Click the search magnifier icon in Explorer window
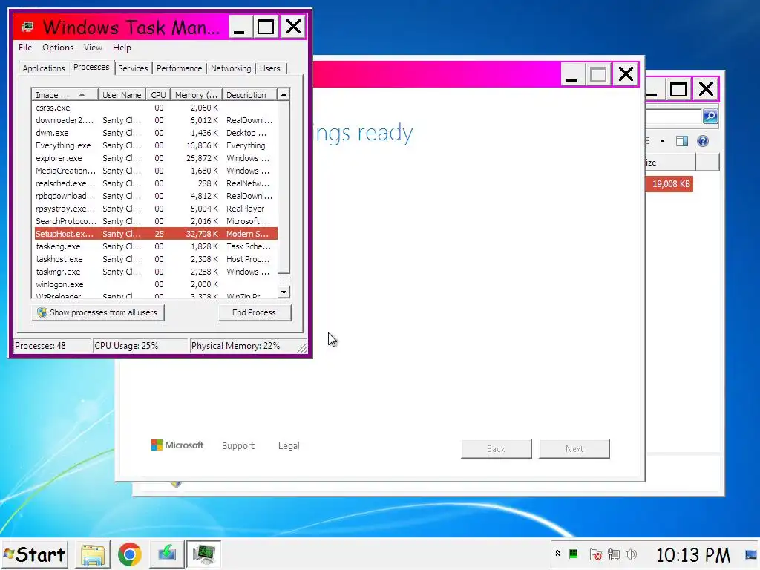The width and height of the screenshot is (760, 570). pyautogui.click(x=710, y=117)
